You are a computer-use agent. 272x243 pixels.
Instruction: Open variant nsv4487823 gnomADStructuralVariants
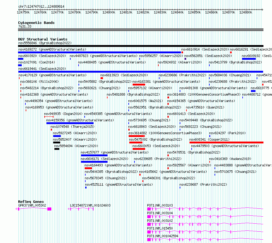click(x=104, y=56)
